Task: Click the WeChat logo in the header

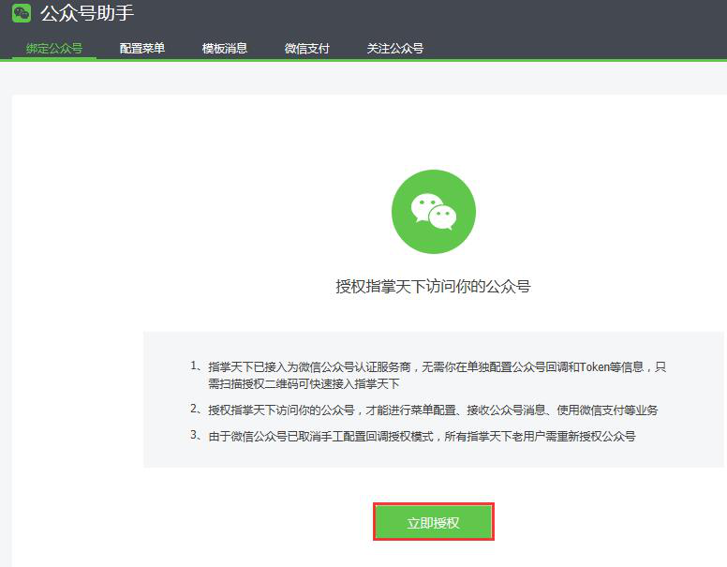Action: tap(22, 13)
